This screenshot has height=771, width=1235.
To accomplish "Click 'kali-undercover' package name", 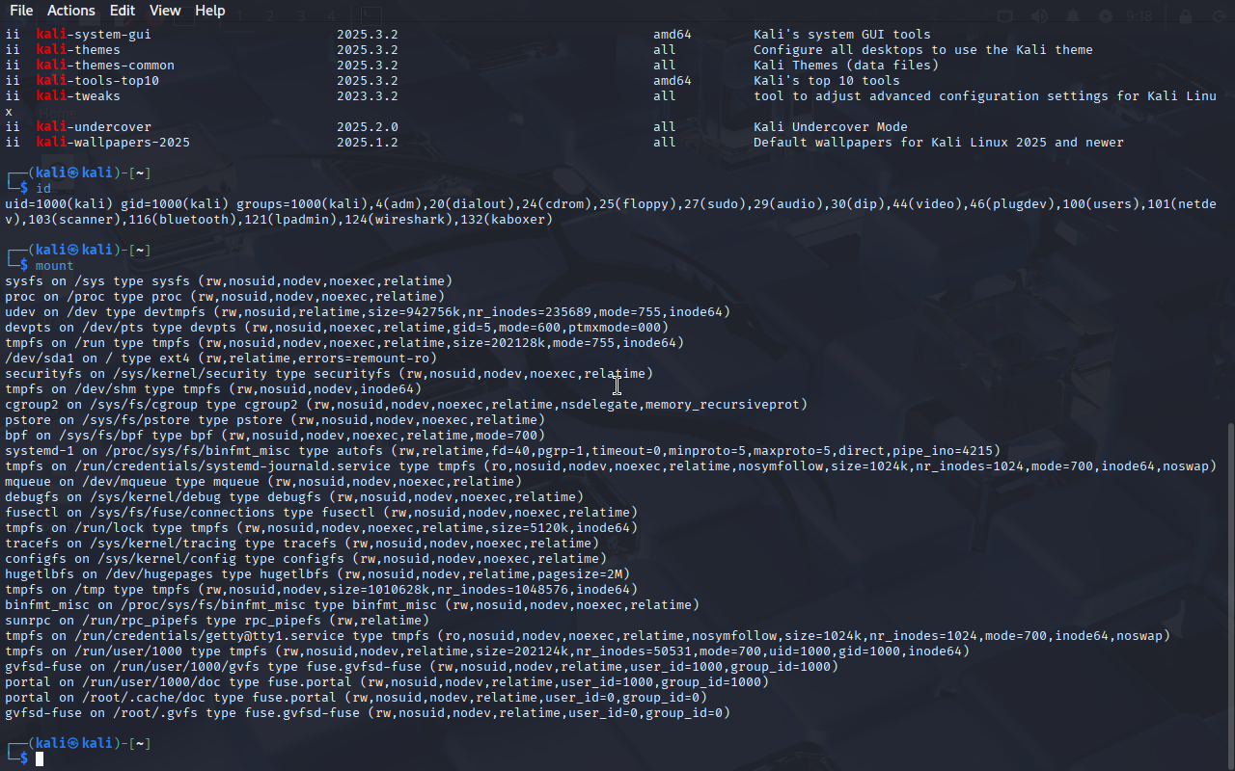I will [94, 127].
